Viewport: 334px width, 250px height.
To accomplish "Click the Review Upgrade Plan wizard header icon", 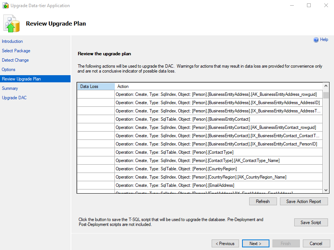I will pyautogui.click(x=12, y=24).
